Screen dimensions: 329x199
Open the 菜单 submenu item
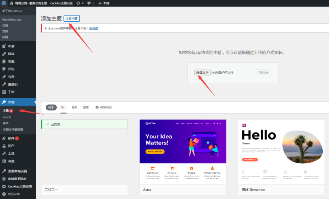[5, 123]
